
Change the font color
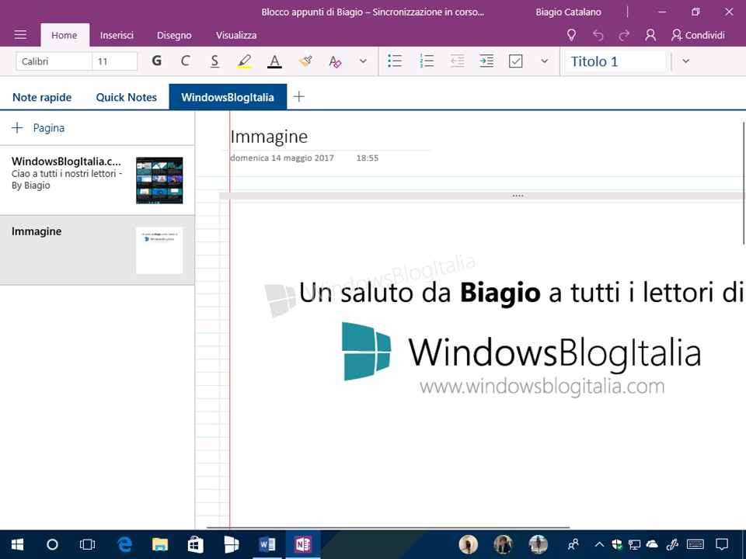tap(274, 61)
